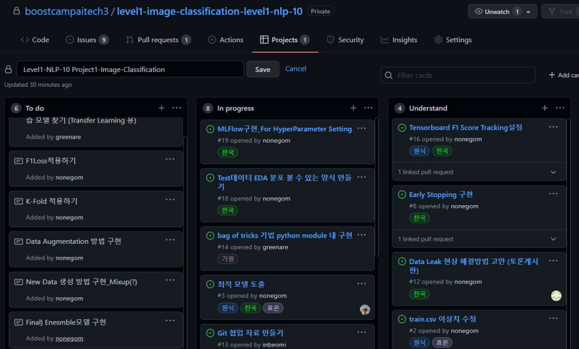
Task: Open menu for MLFlow구현 card
Action: (362, 128)
